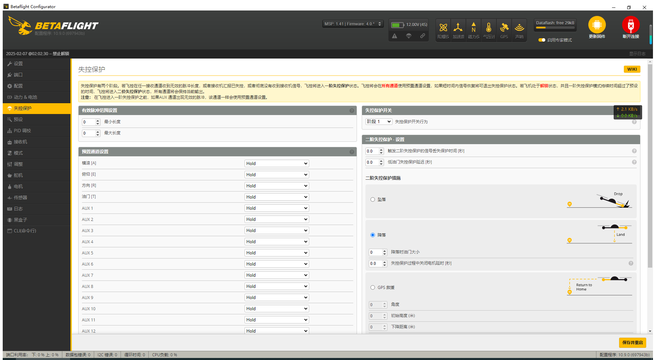Viewport: 655px width, 360px height.
Task: Open the Servos (舵机) tab
Action: click(37, 175)
